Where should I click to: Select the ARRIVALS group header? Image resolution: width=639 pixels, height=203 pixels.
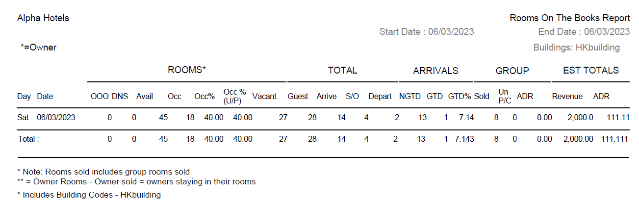point(435,71)
